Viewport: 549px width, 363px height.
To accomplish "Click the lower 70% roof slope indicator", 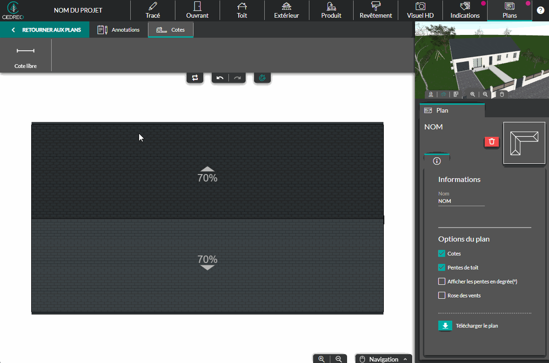I will point(208,262).
